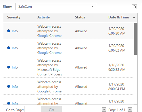Screen dimensions: 142x112
Task: Select the blue Info dot for 8:00:04 PM entry
Action: pyautogui.click(x=9, y=86)
